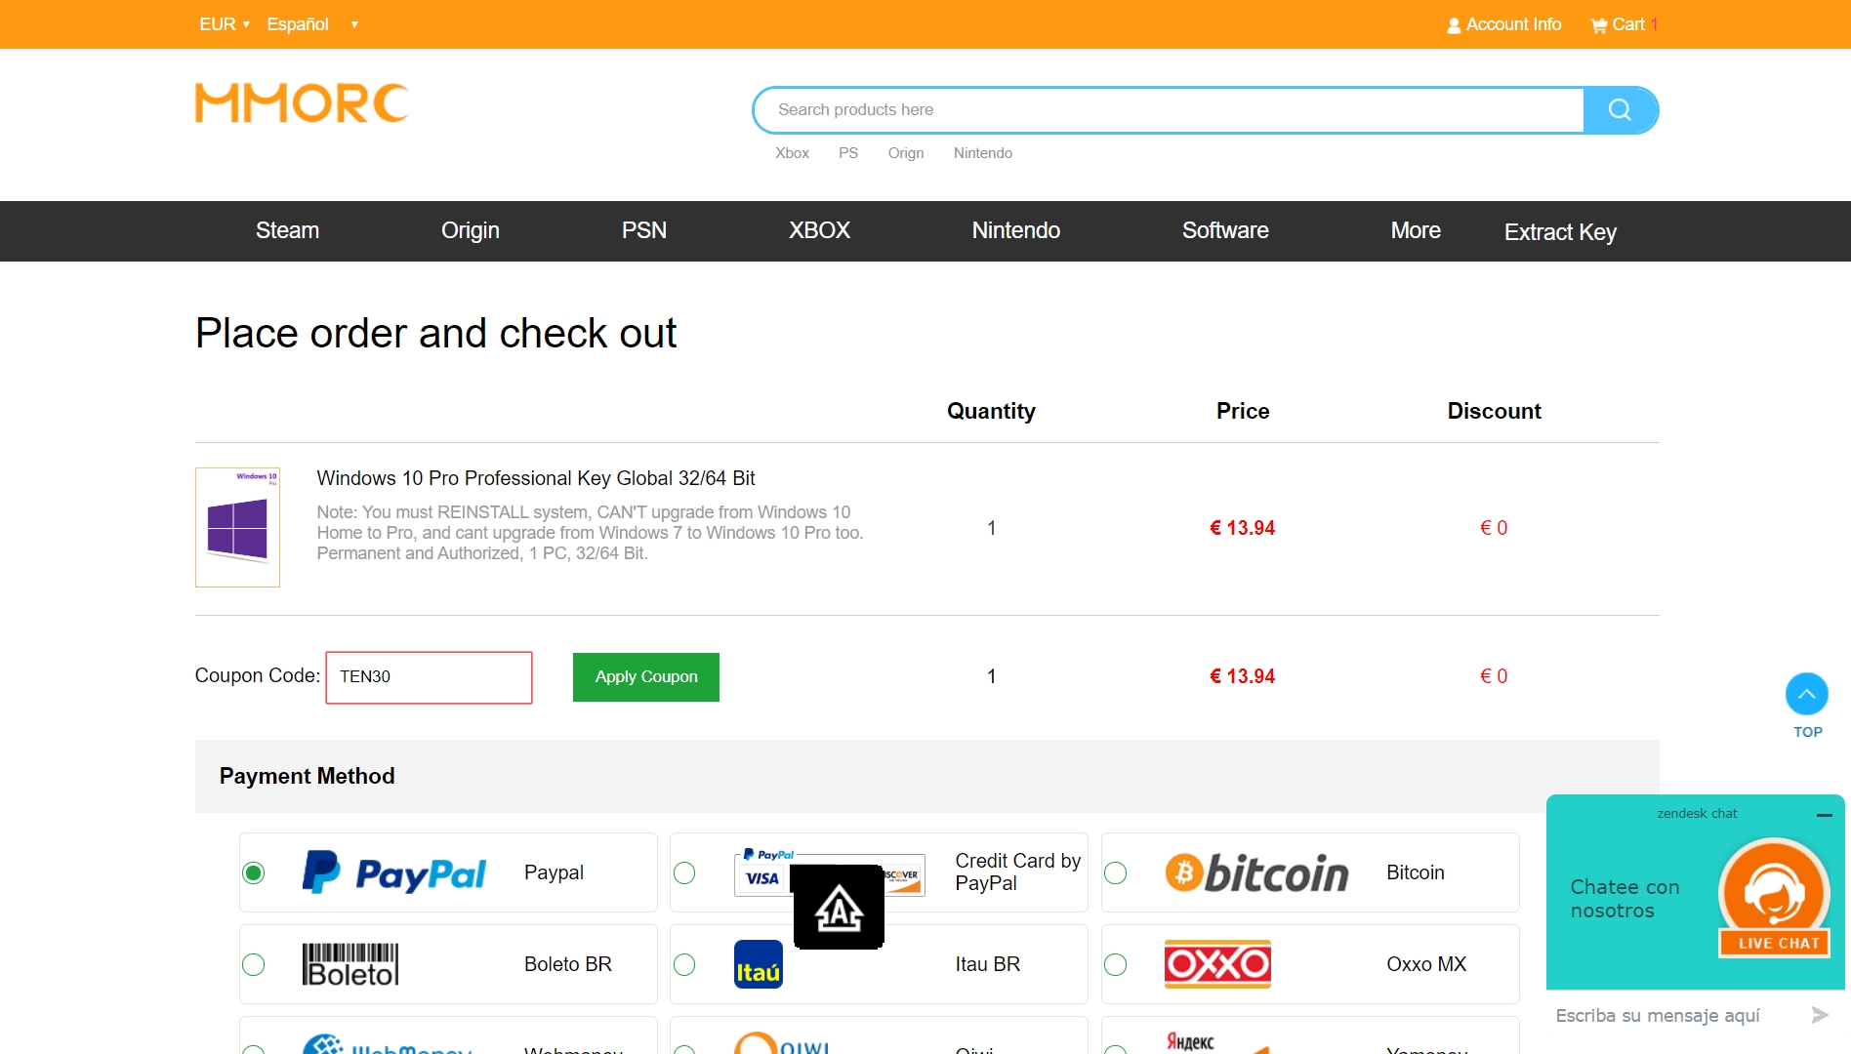The width and height of the screenshot is (1851, 1054).
Task: Click the bitcoin logo
Action: coord(1256,872)
